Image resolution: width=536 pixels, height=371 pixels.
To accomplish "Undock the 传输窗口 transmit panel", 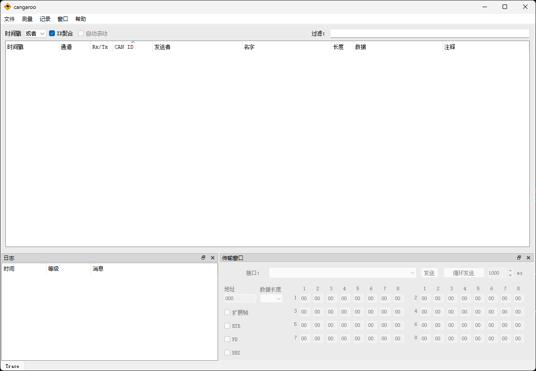I will [519, 257].
